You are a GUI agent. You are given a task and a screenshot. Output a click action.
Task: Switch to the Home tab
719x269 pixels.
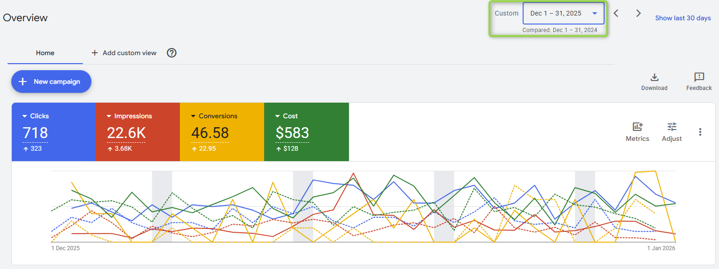45,53
